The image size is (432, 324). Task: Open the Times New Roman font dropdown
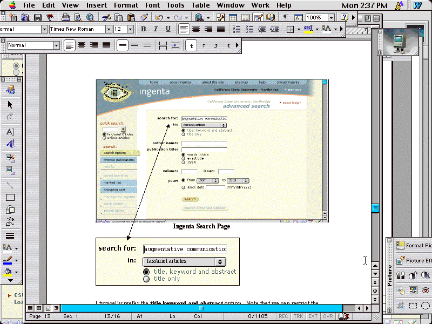[109, 29]
